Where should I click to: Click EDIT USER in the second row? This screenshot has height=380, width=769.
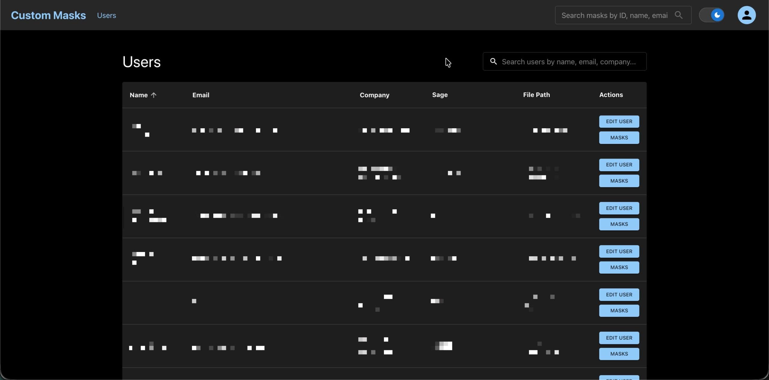619,165
